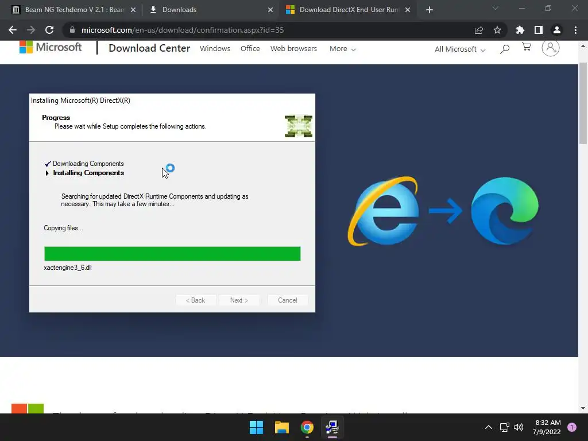Close the Beam NG Techdemo tab
The height and width of the screenshot is (441, 588).
pos(133,10)
